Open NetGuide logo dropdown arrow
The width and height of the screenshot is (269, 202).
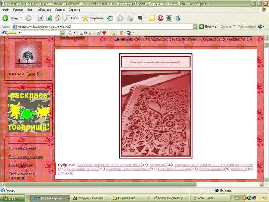(x=20, y=33)
